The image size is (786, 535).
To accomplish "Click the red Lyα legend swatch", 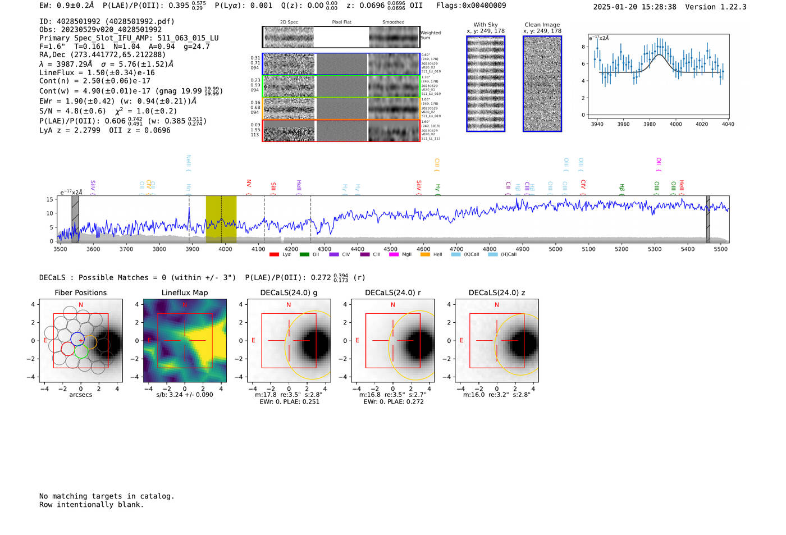I will tap(274, 254).
